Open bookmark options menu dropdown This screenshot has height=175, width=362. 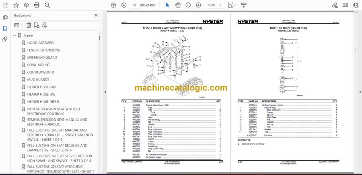pyautogui.click(x=18, y=25)
